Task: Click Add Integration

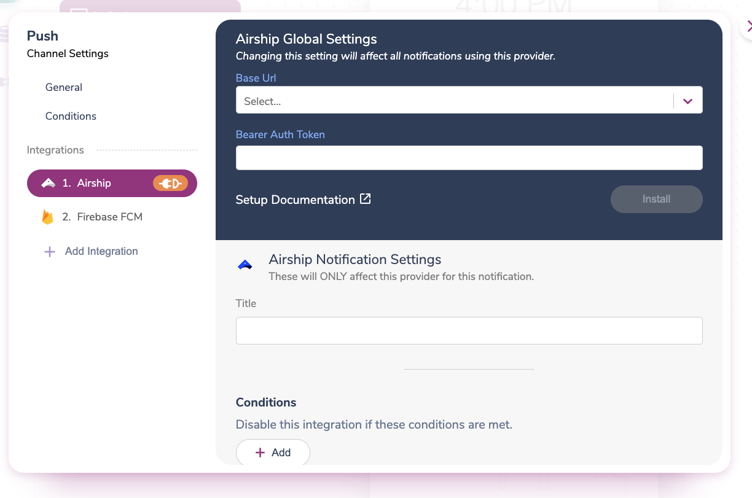Action: point(101,251)
